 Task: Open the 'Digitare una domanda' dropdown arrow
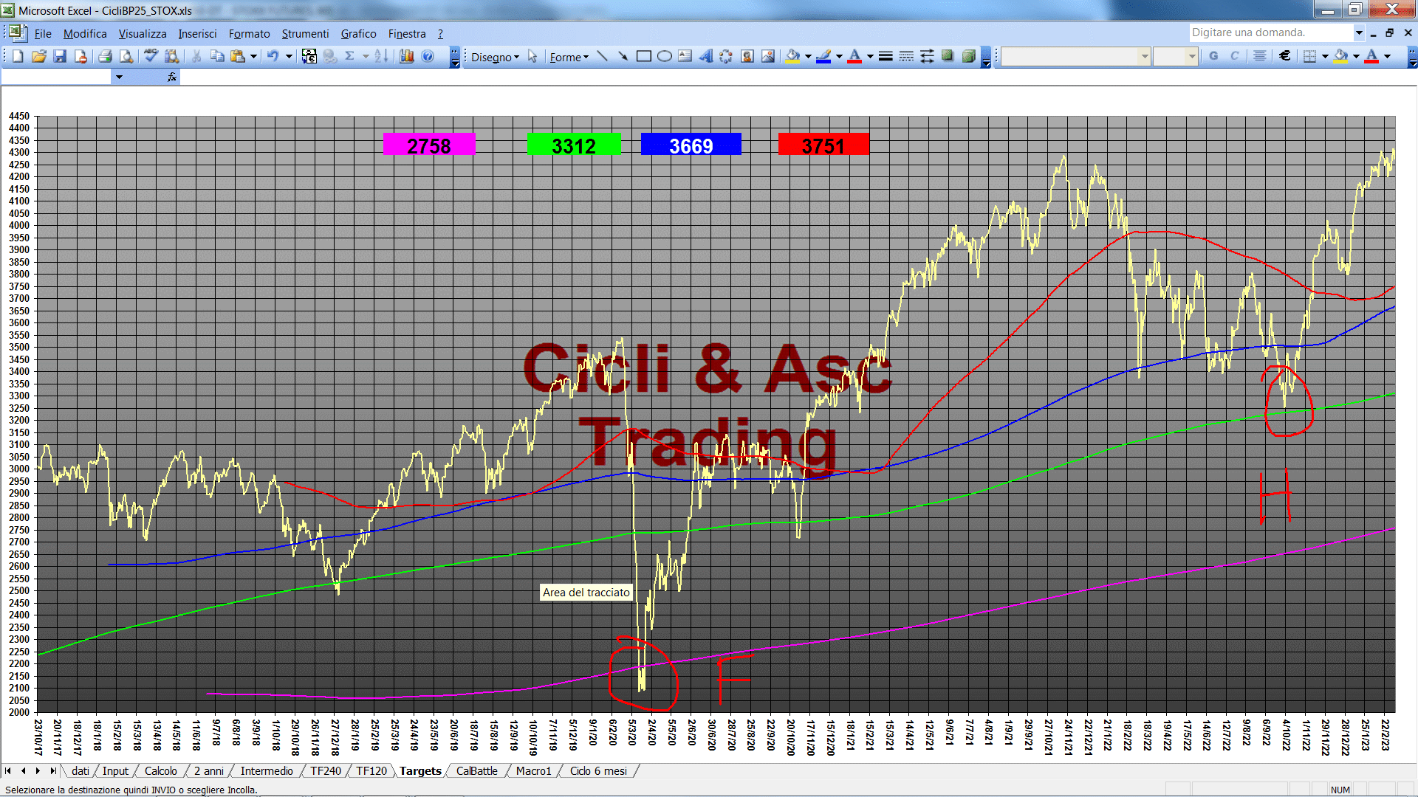coord(1358,32)
